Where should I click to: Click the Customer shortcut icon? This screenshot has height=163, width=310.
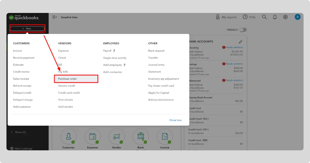pyautogui.click(x=68, y=136)
